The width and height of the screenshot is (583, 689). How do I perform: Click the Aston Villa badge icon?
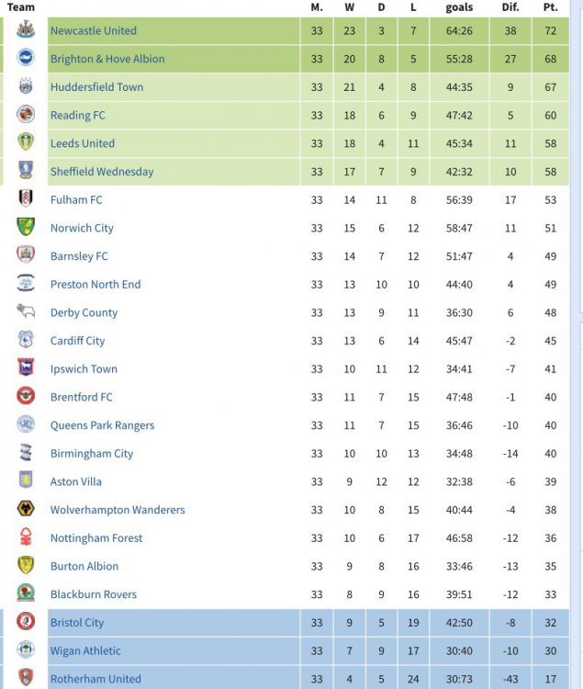click(x=26, y=481)
